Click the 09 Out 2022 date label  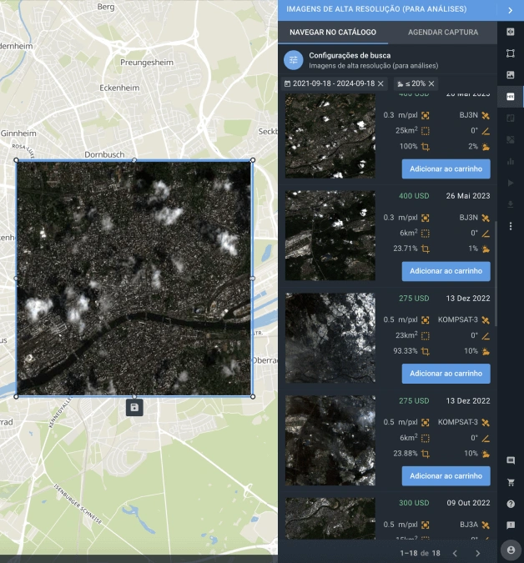pos(468,503)
